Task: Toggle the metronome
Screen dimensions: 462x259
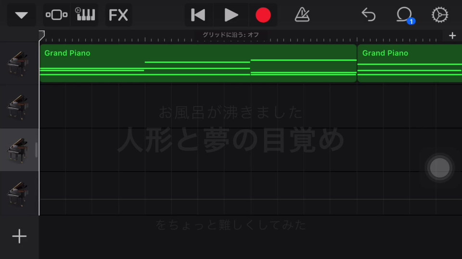Action: point(302,15)
